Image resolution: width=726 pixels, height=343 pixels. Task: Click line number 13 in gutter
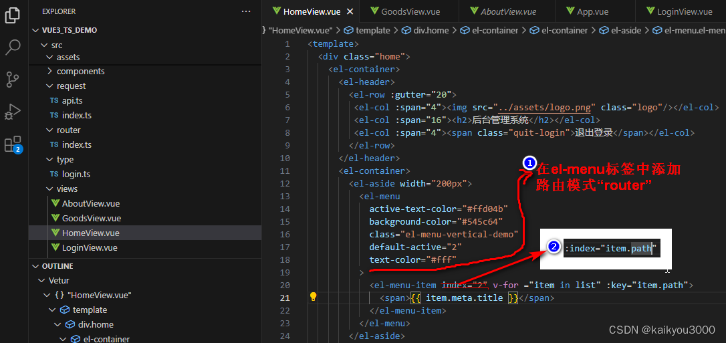[x=285, y=197]
